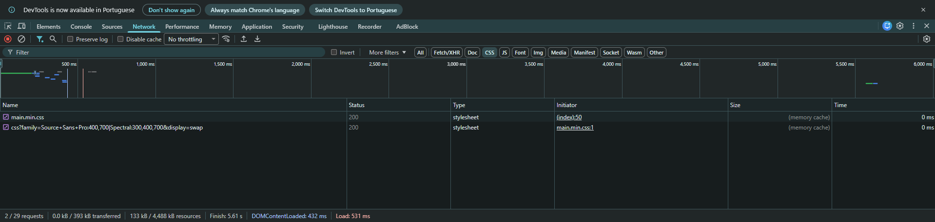Select the main.min.css request row
Image resolution: width=935 pixels, height=222 pixels.
pyautogui.click(x=467, y=117)
